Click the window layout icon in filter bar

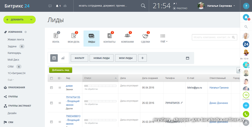[187, 58]
